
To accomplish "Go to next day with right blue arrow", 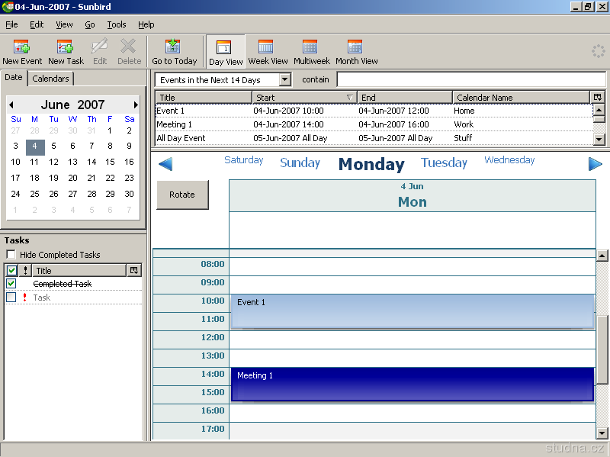I will coord(595,164).
